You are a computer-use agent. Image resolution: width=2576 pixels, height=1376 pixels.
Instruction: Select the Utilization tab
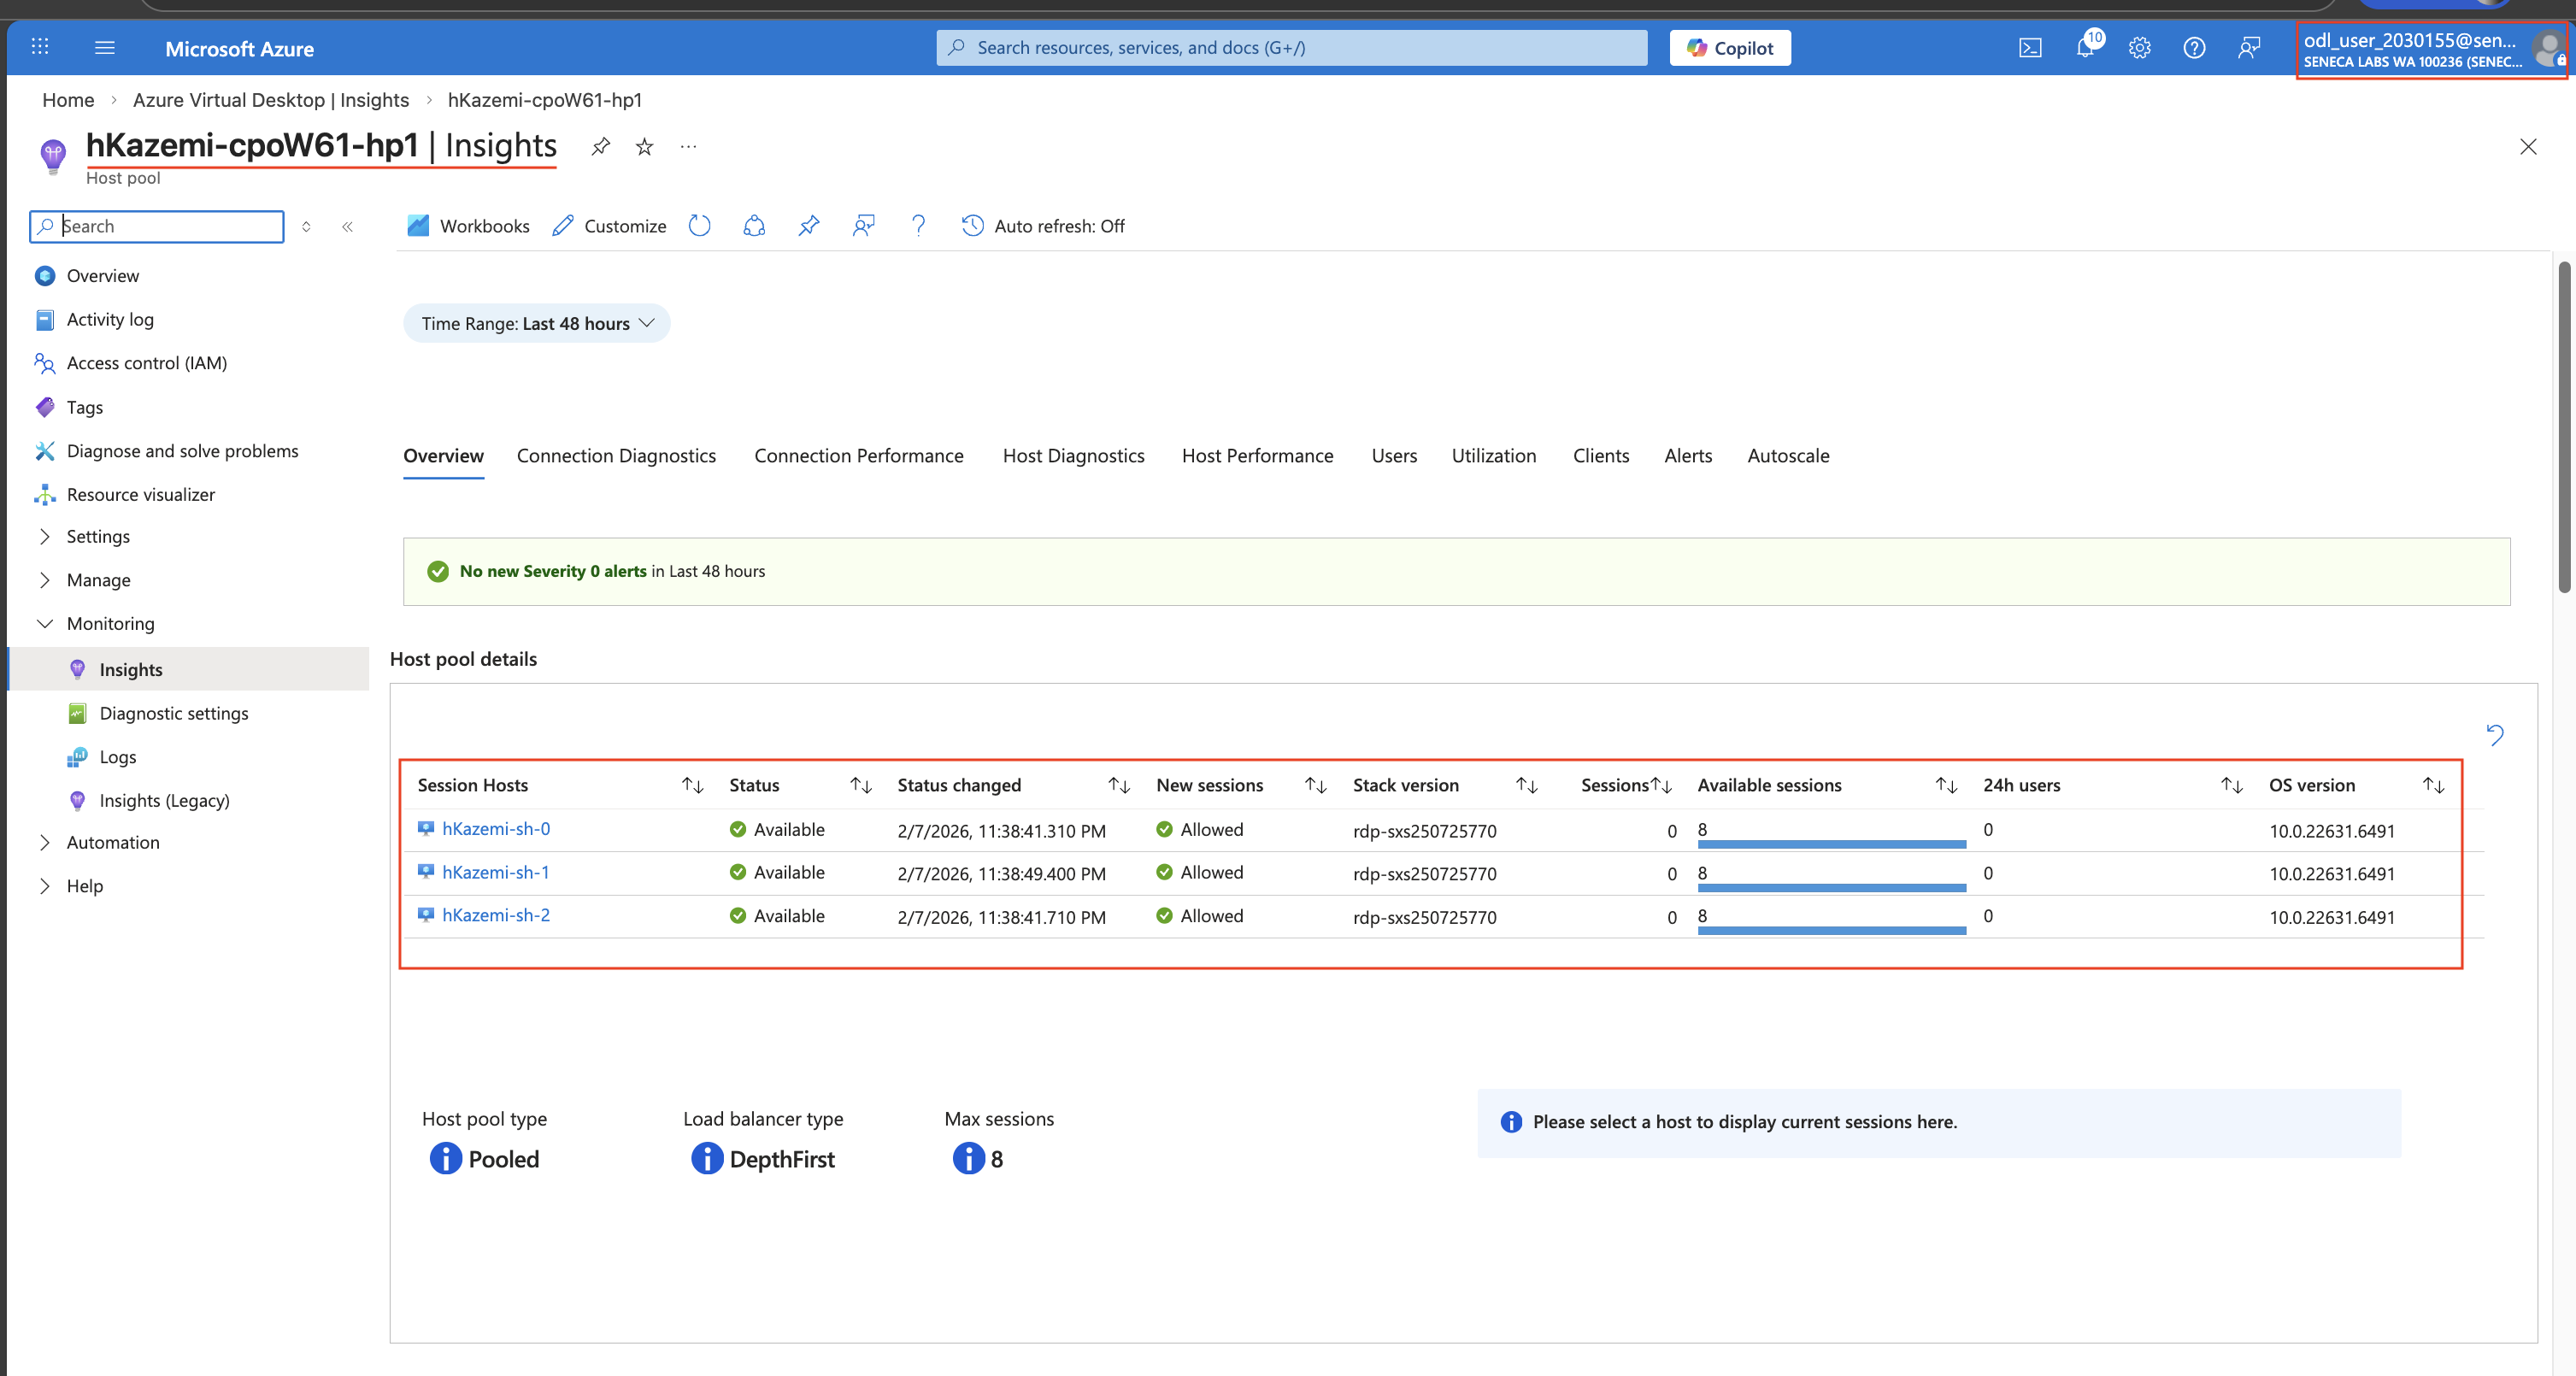(1494, 456)
